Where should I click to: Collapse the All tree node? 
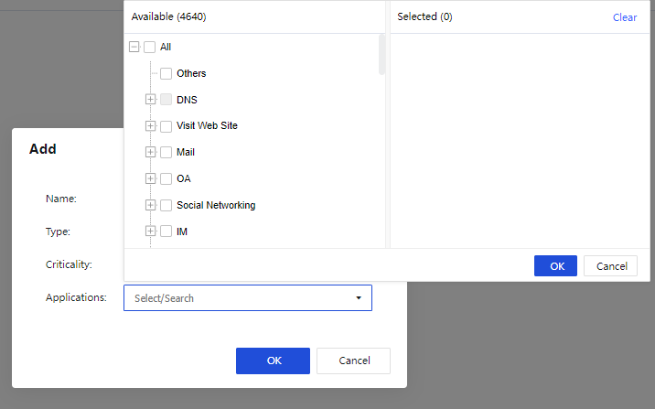[134, 47]
